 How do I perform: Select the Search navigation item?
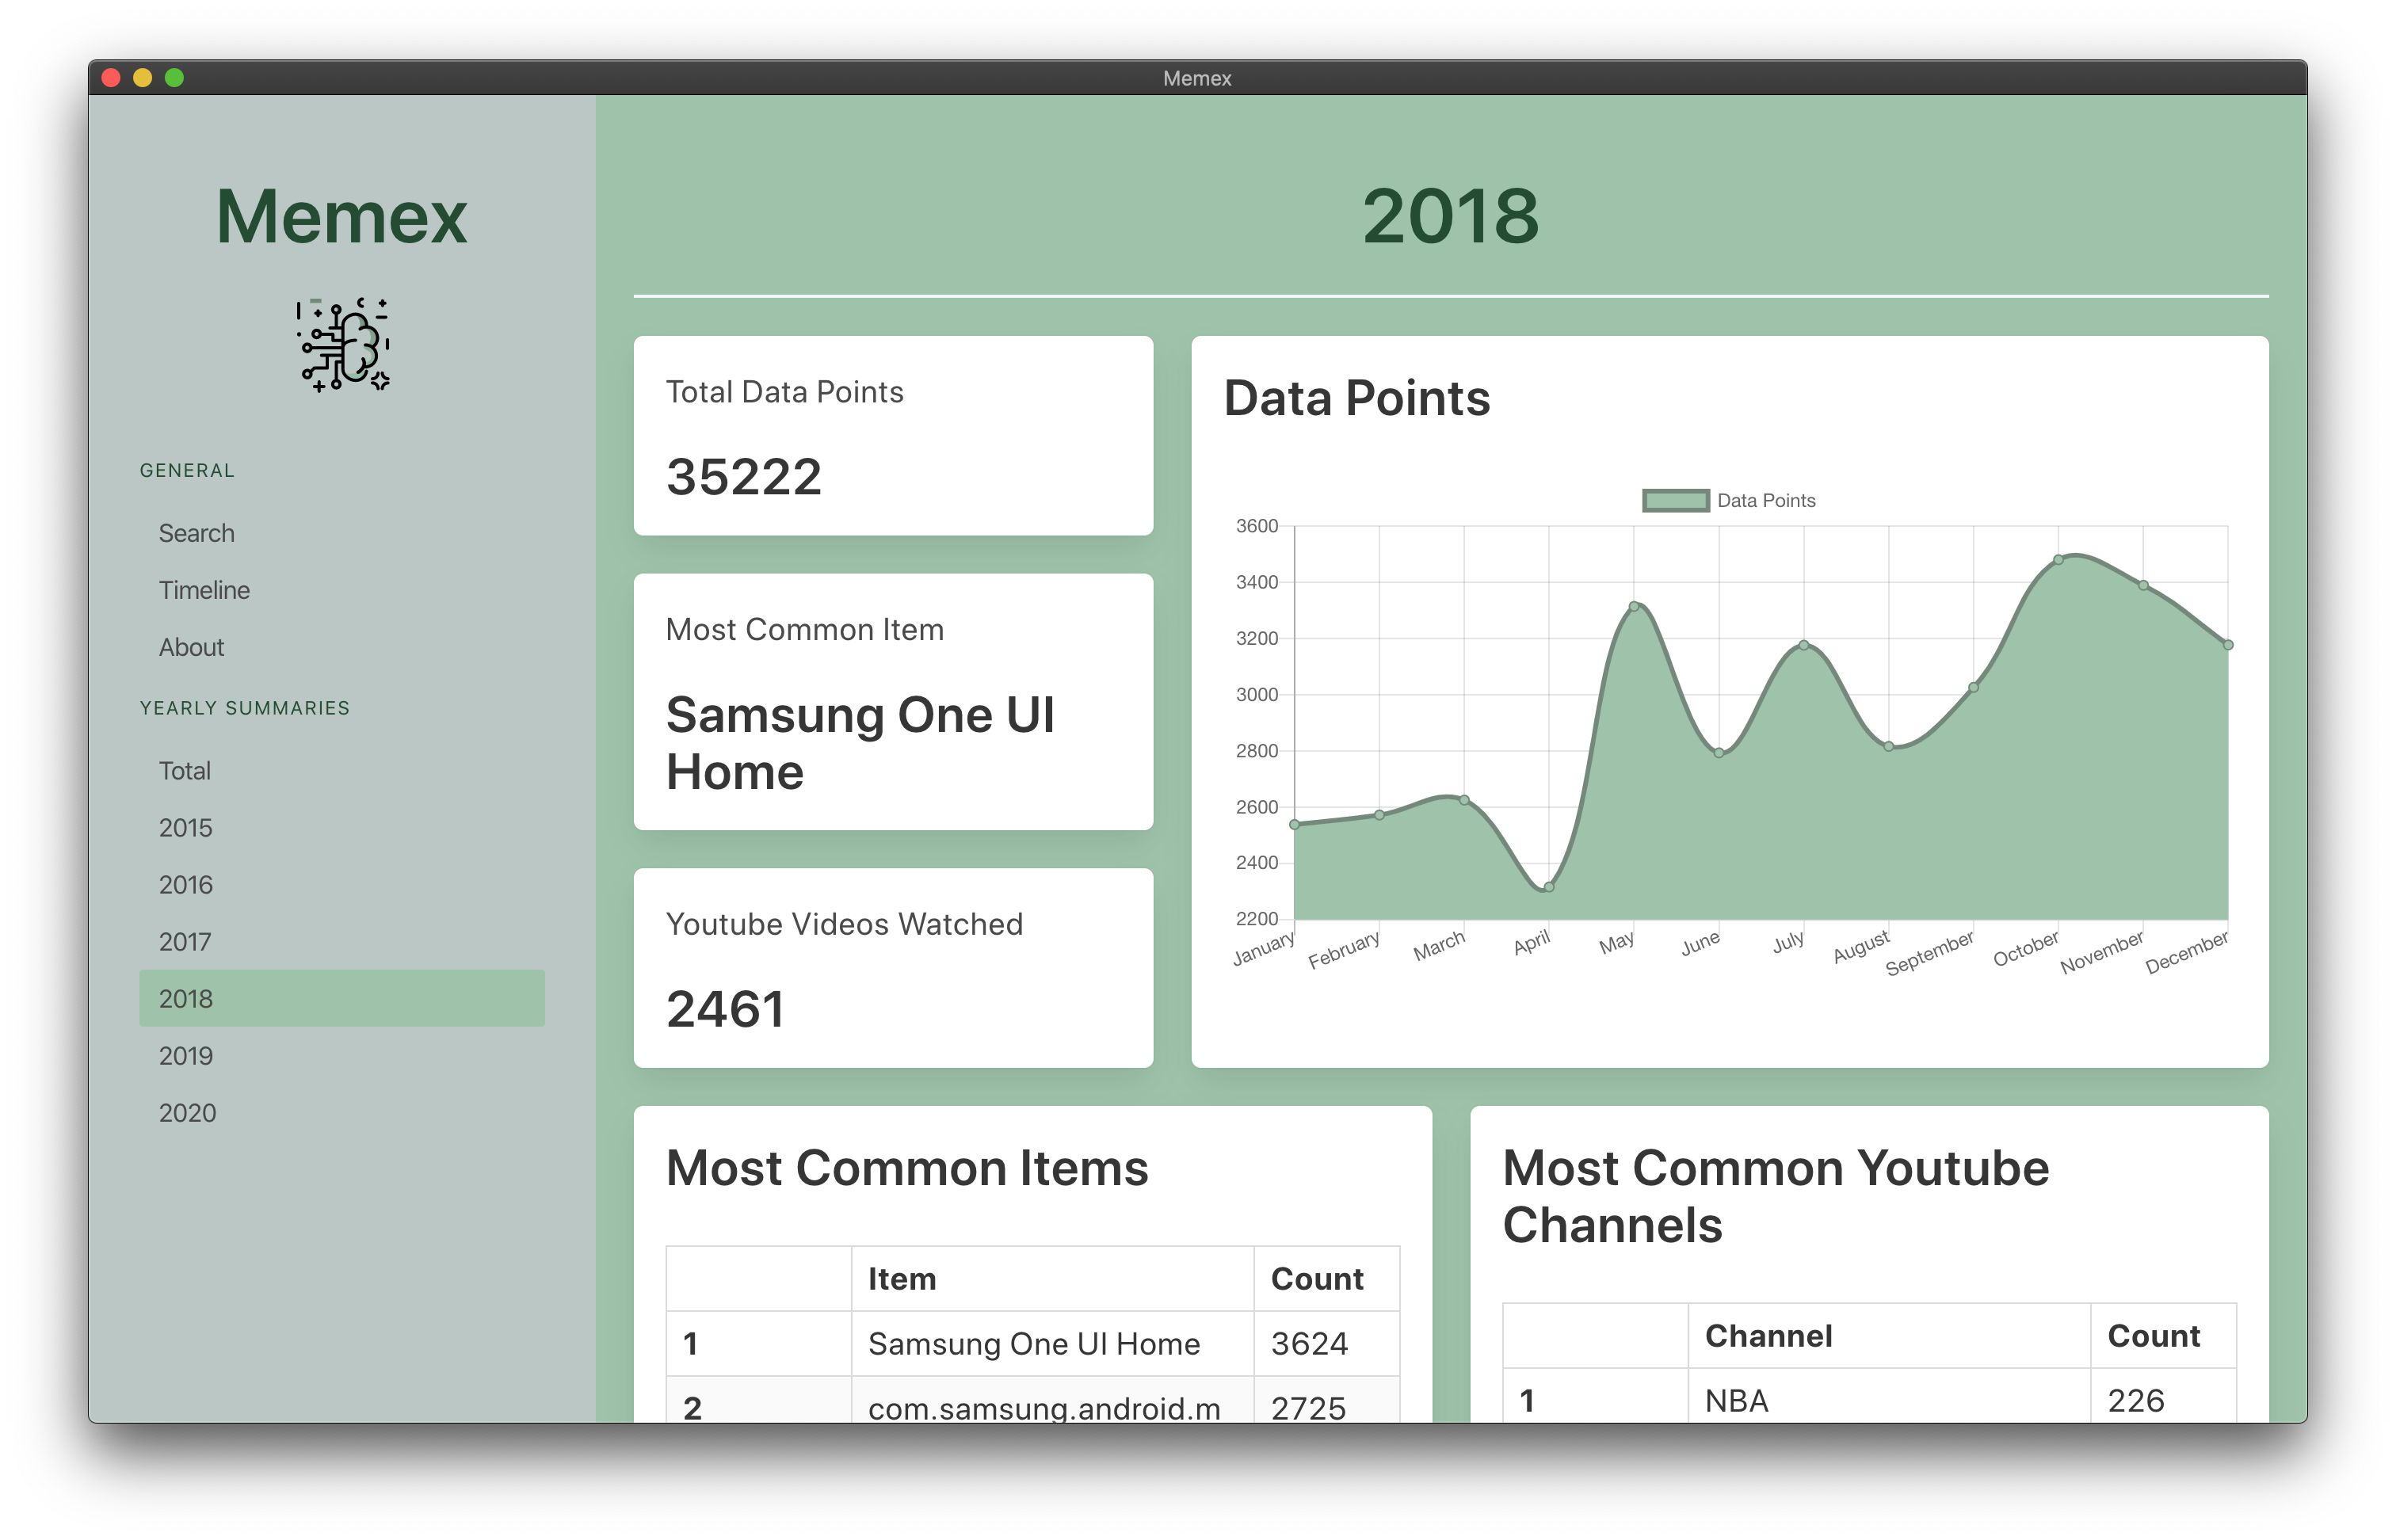click(196, 532)
